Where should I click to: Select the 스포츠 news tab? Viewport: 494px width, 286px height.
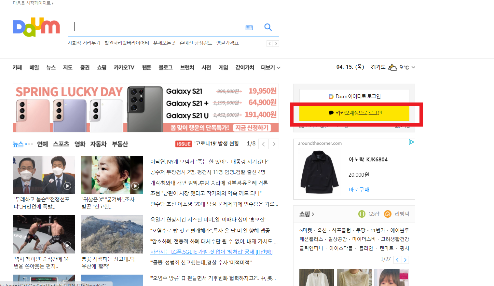(61, 144)
